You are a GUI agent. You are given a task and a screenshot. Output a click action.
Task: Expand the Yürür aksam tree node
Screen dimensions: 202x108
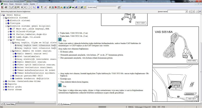point(4,90)
